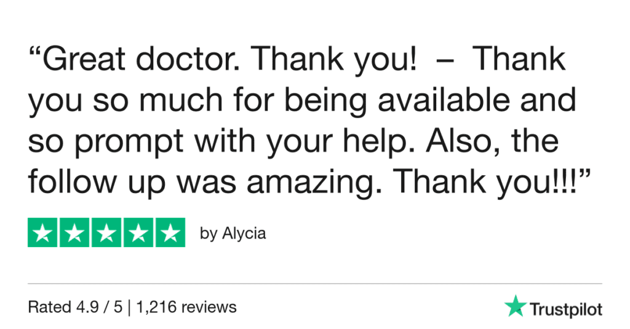Select the third green rating star

106,232
